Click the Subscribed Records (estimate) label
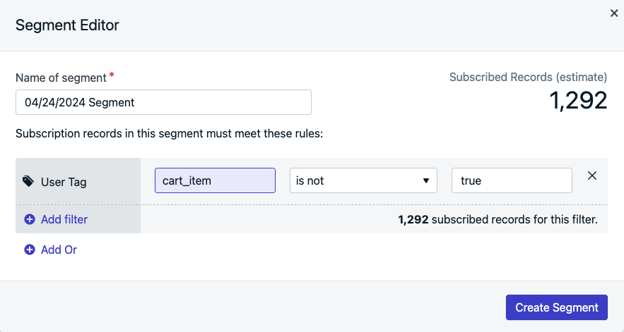 click(528, 77)
